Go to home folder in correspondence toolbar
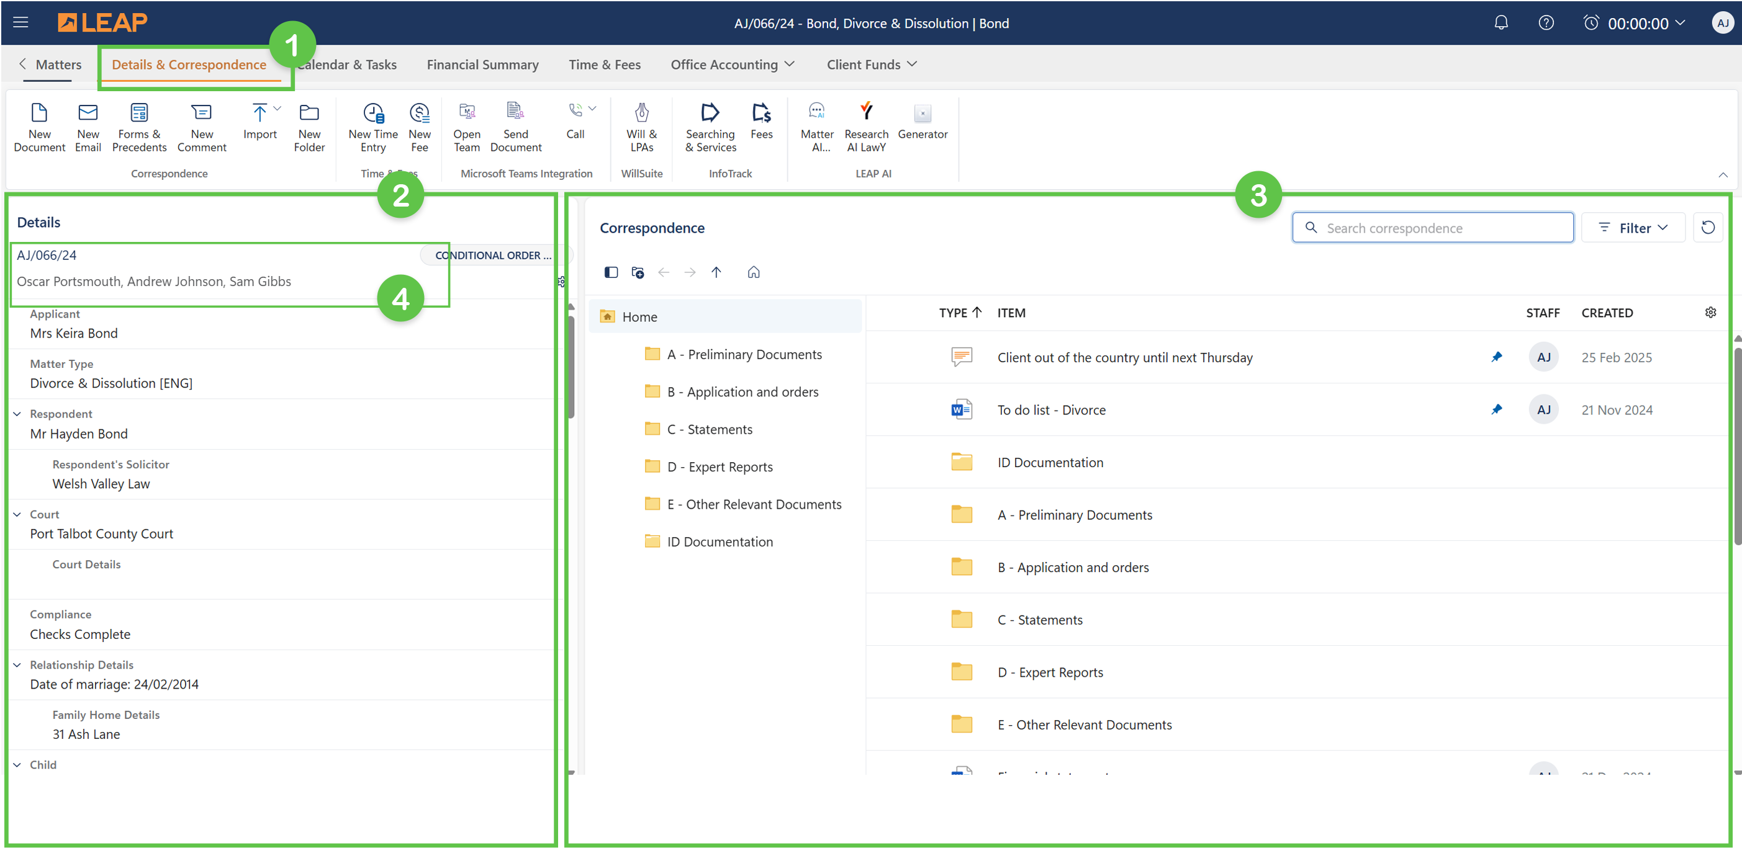1742x861 pixels. [x=753, y=272]
